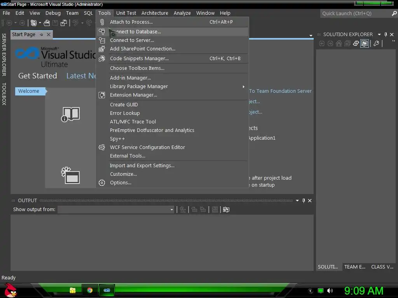Image resolution: width=398 pixels, height=298 pixels.
Task: Open the document tab list dropdown arrow
Action: [311, 35]
